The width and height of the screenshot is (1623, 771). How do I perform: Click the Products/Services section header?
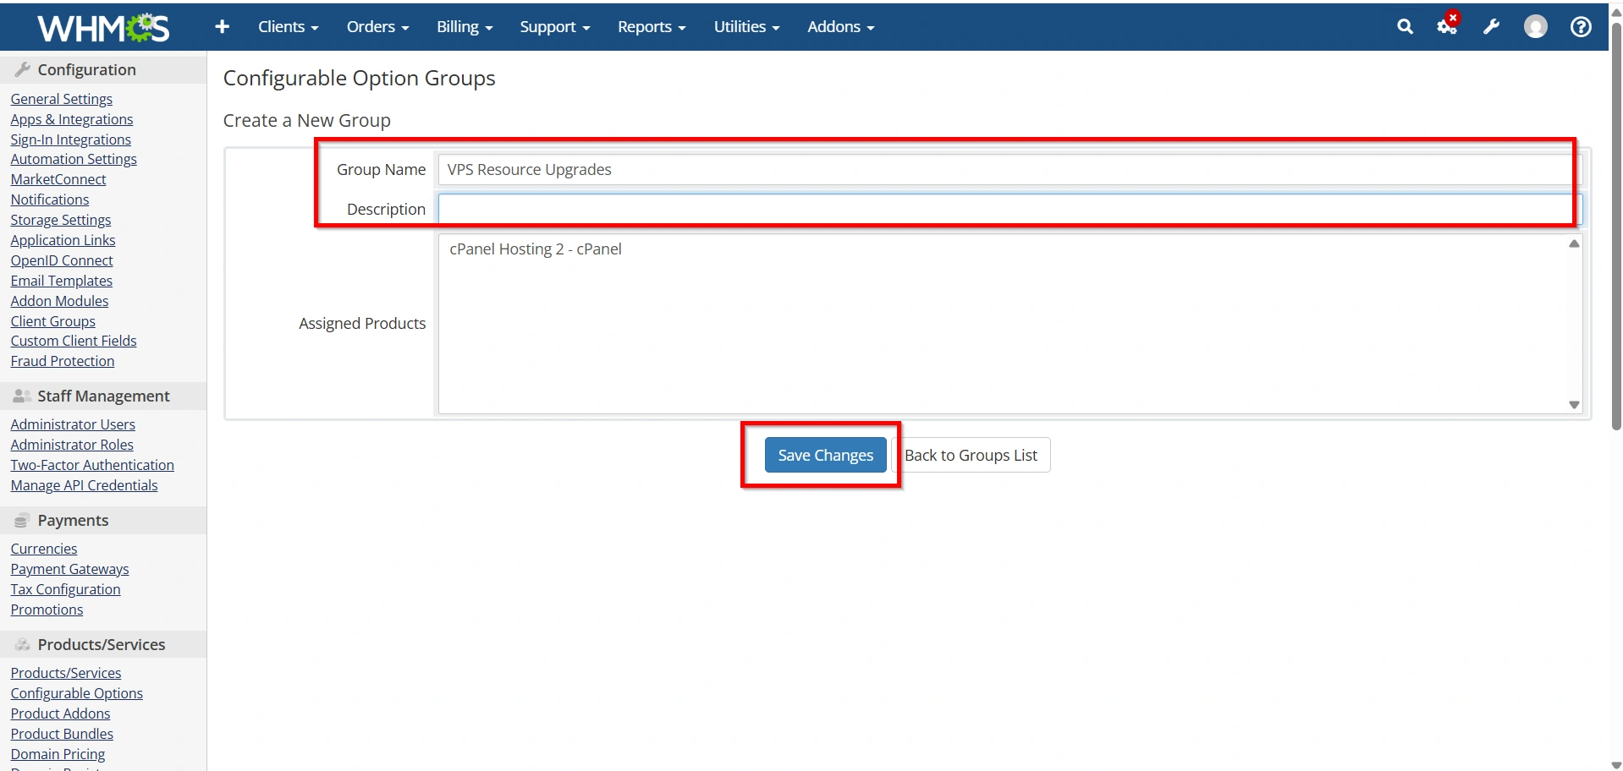(x=103, y=644)
